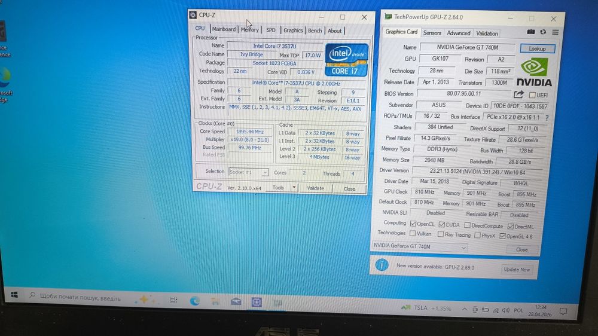The image size is (598, 336).
Task: Switch to the SPD tab
Action: tap(271, 30)
